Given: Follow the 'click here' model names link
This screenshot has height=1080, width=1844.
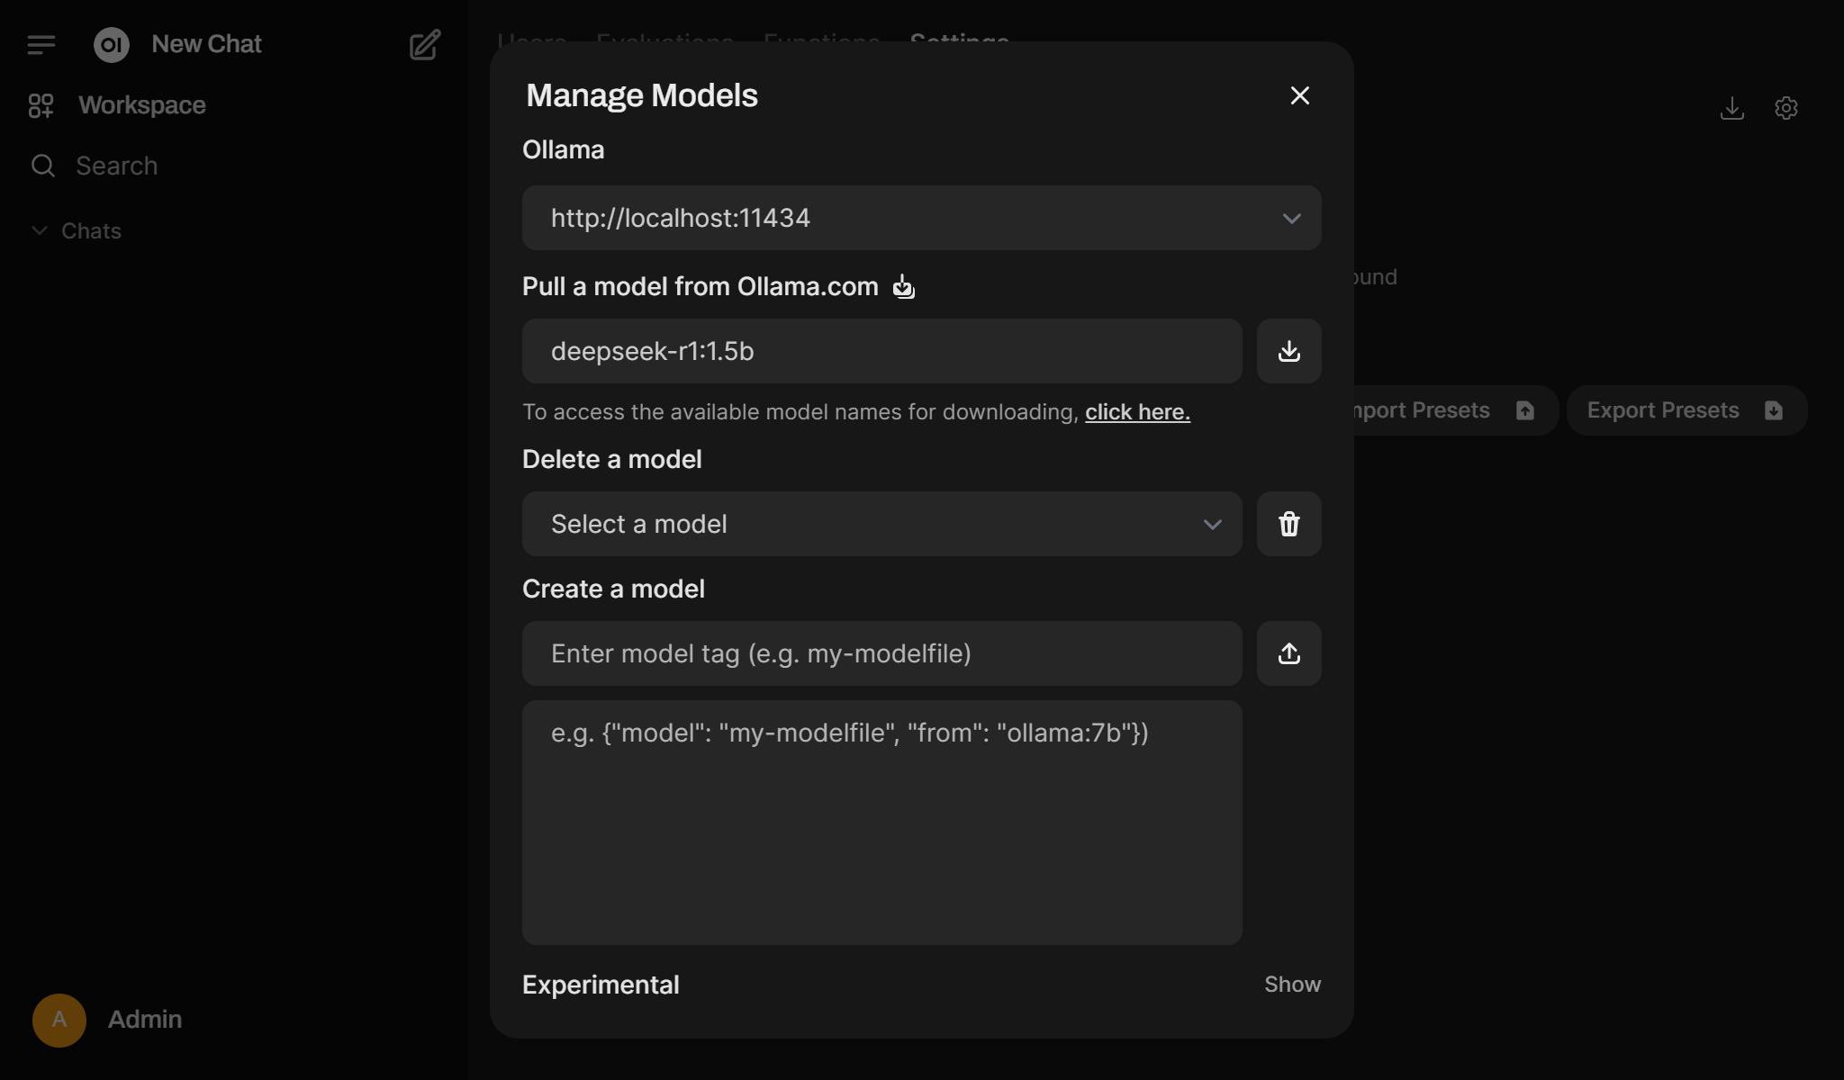Looking at the screenshot, I should [1136, 412].
